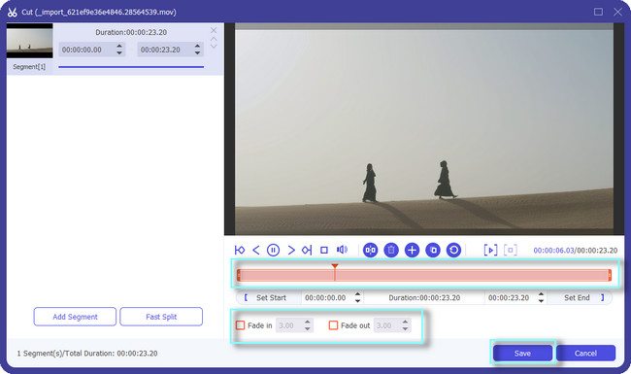Click the left trim handle of timeline
The image size is (631, 374).
click(239, 275)
